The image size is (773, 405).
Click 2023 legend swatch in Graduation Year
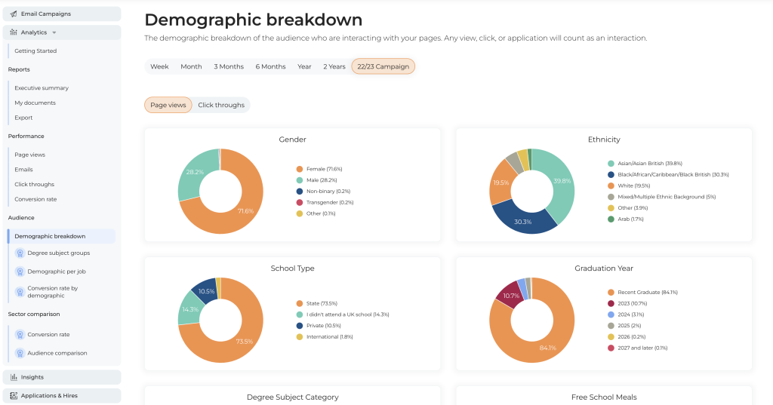tap(611, 303)
